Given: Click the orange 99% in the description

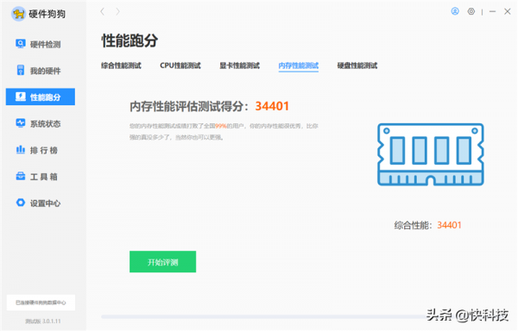Looking at the screenshot, I should tap(221, 126).
